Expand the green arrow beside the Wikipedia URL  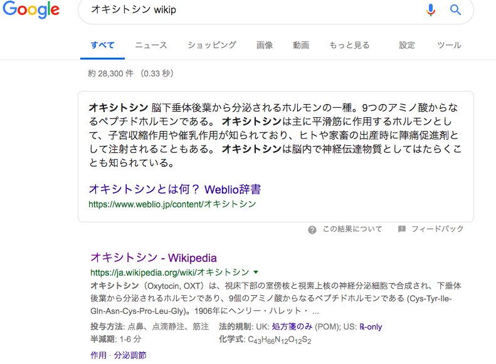(x=255, y=273)
